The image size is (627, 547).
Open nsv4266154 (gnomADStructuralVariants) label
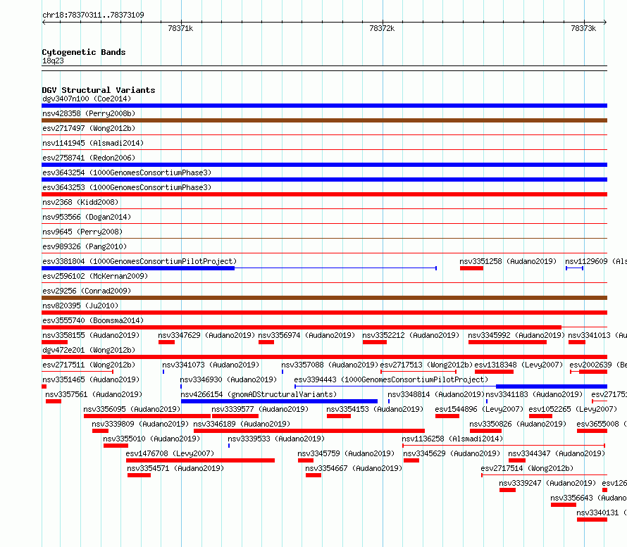[x=259, y=394]
